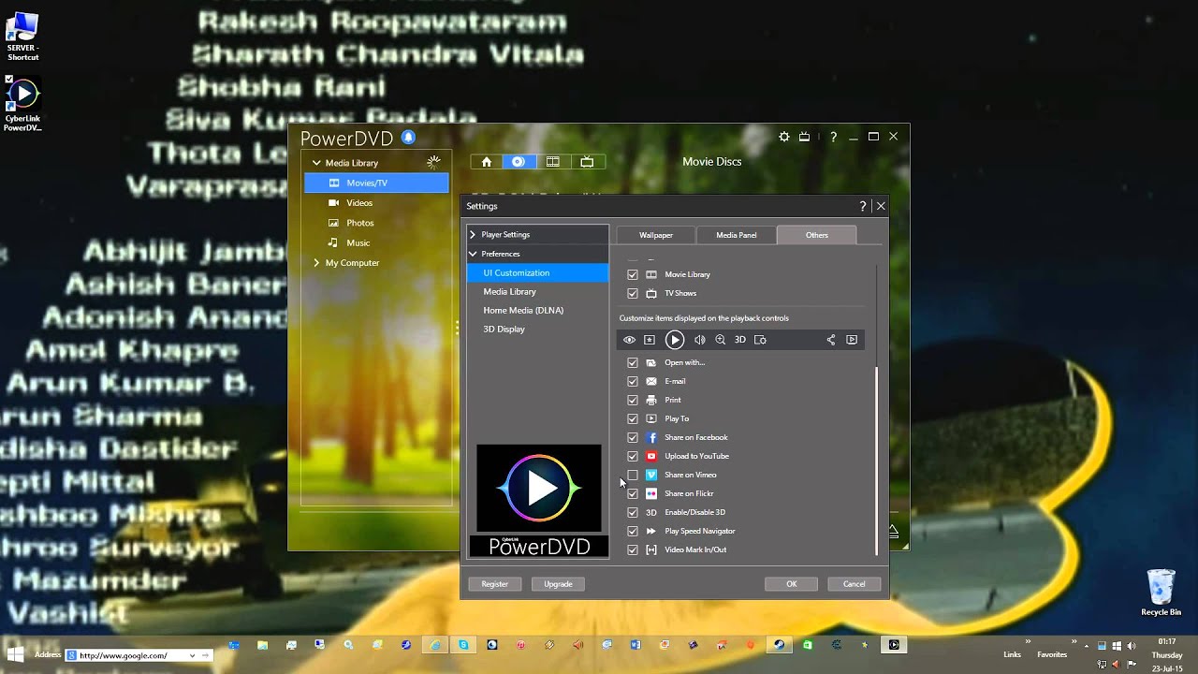Click the Flickr icon in the list
This screenshot has width=1198, height=674.
pyautogui.click(x=651, y=493)
